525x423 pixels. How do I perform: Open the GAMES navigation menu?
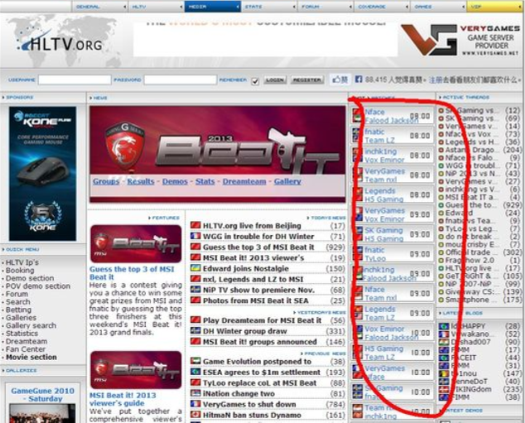coord(439,7)
